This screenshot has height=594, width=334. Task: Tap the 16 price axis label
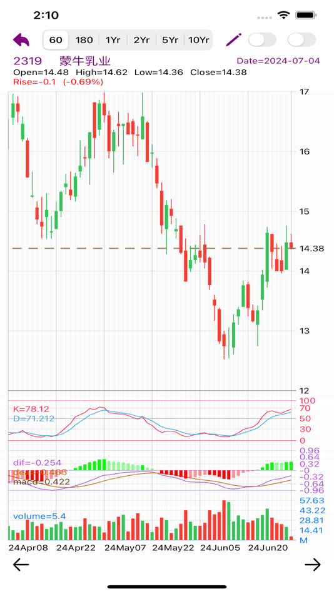pyautogui.click(x=304, y=151)
